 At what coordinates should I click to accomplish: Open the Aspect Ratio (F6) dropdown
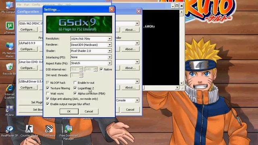[x=110, y=63]
